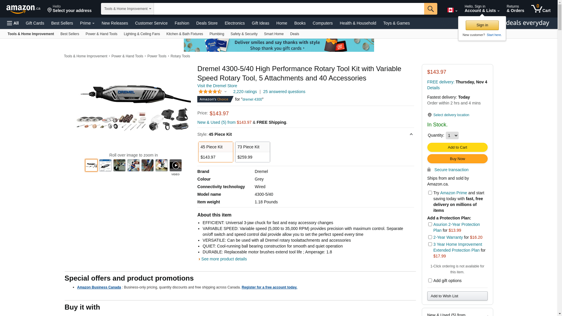Image resolution: width=562 pixels, height=316 pixels.
Task: Click the Amazon's Choice badge
Action: 215,99
